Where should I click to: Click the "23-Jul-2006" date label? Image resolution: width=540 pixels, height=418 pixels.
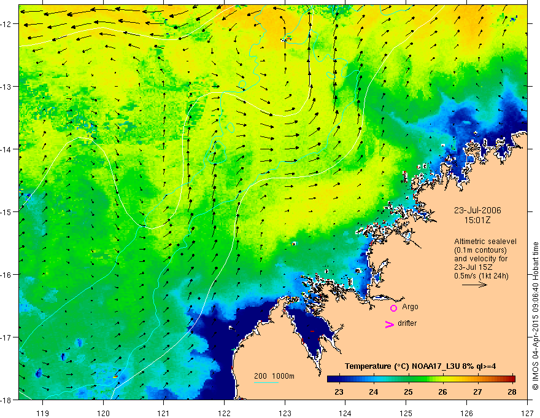477,210
